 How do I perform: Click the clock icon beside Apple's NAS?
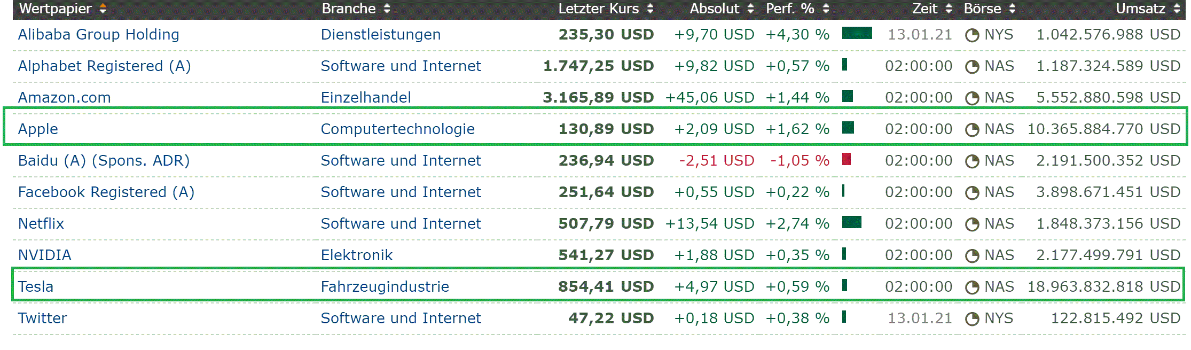[972, 130]
